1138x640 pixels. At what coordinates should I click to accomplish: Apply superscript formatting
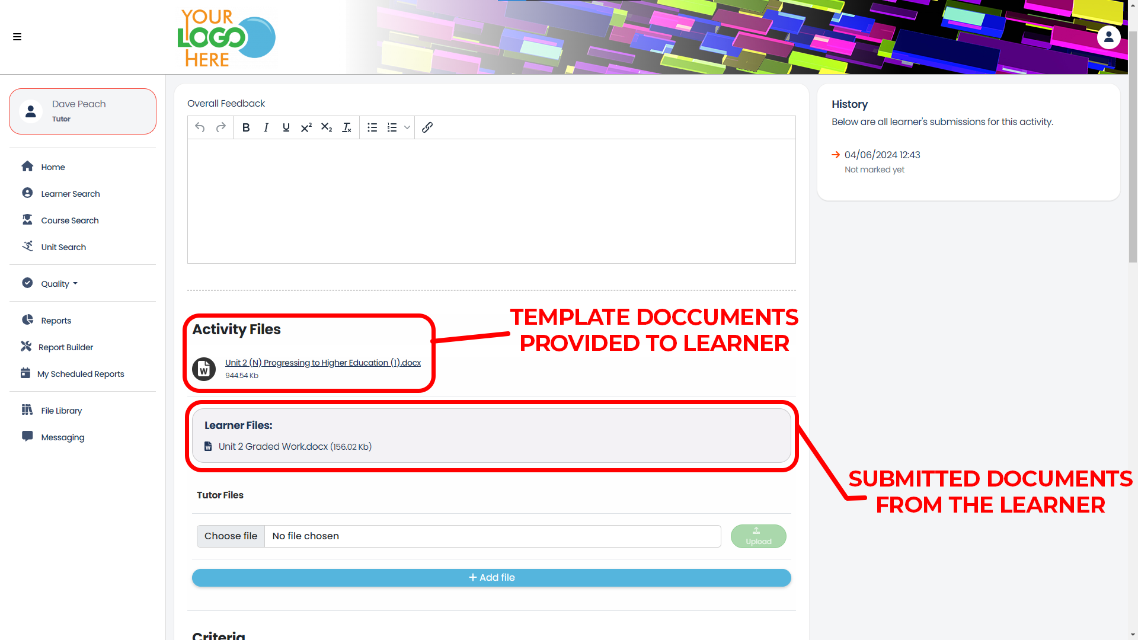pyautogui.click(x=306, y=127)
